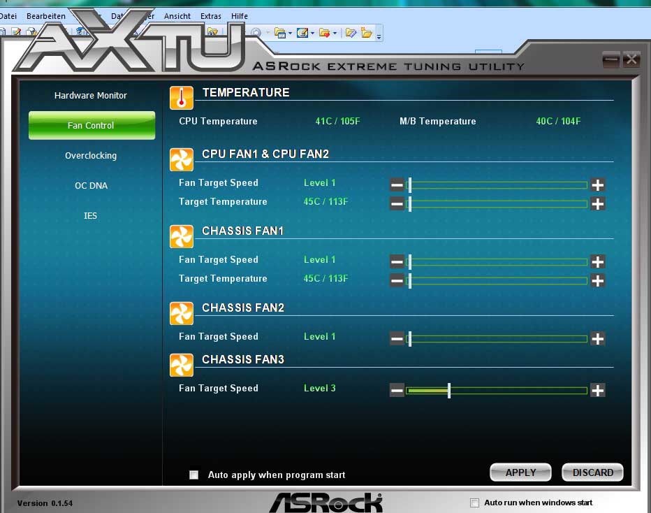Image resolution: width=651 pixels, height=513 pixels.
Task: Click the favorites folder heart toolbar icon
Action: [x=325, y=33]
